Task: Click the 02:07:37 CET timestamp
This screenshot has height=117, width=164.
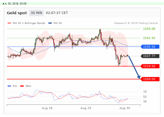Action: tap(57, 13)
